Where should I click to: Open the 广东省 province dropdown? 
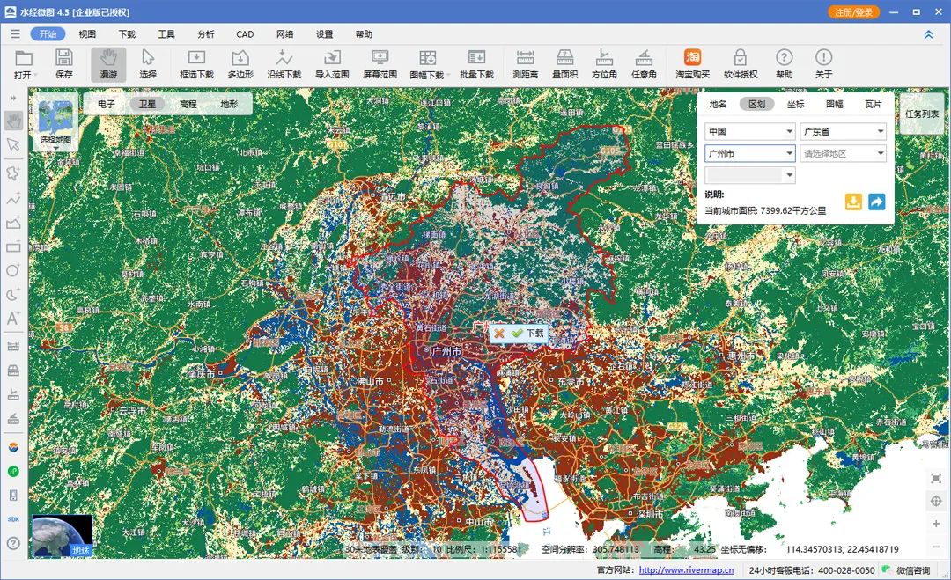click(x=843, y=131)
